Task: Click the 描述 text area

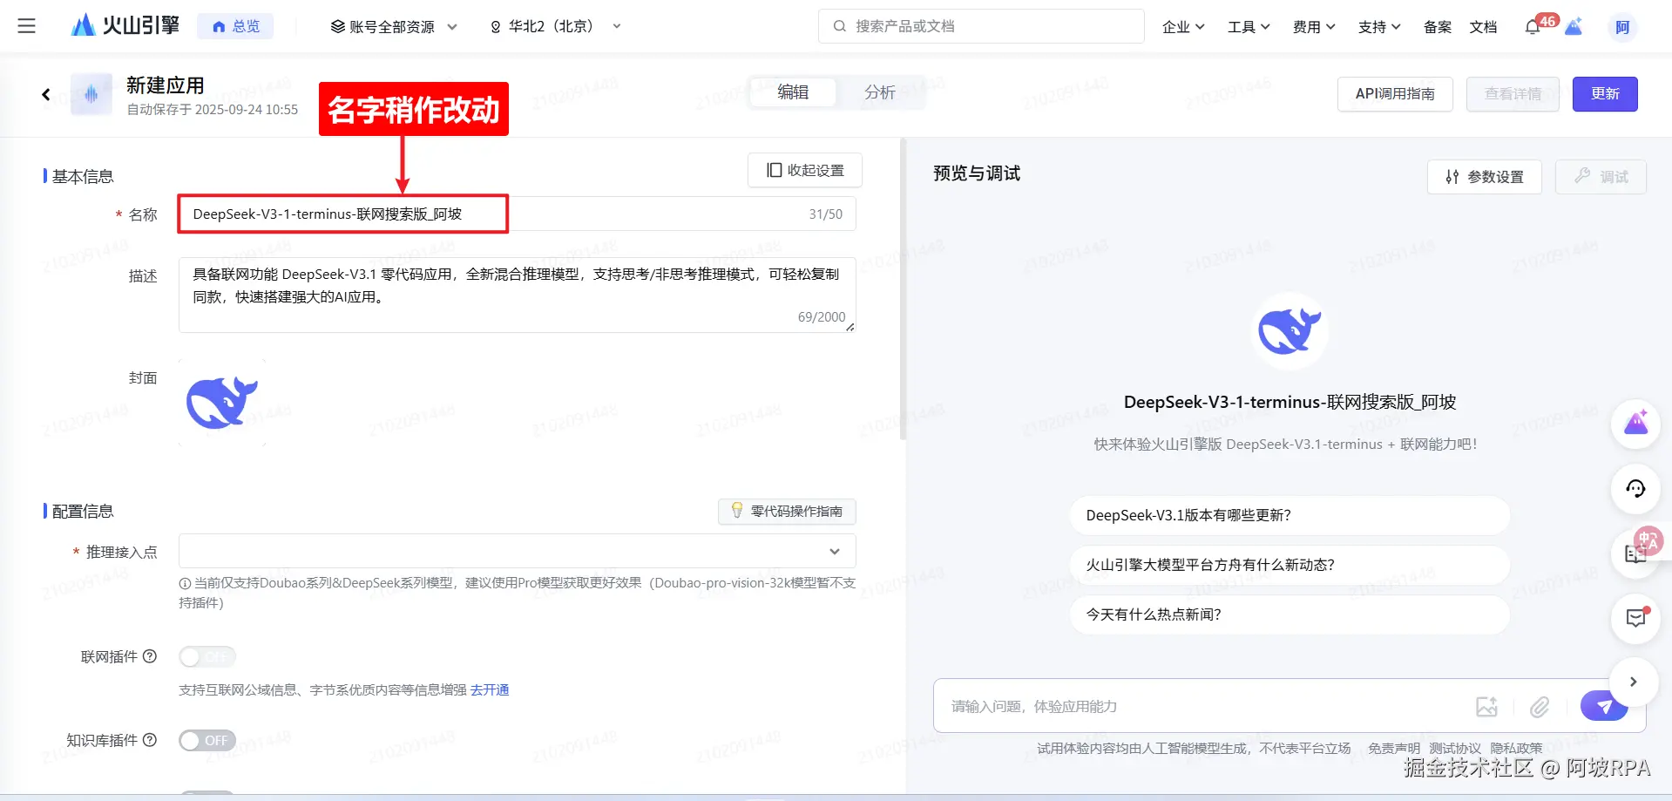Action: click(x=518, y=295)
